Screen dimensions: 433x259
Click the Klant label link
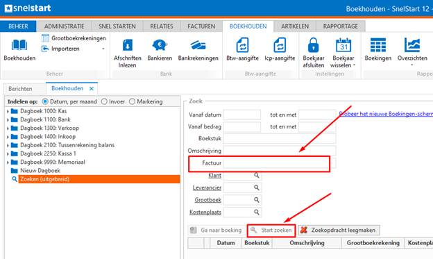(x=214, y=176)
